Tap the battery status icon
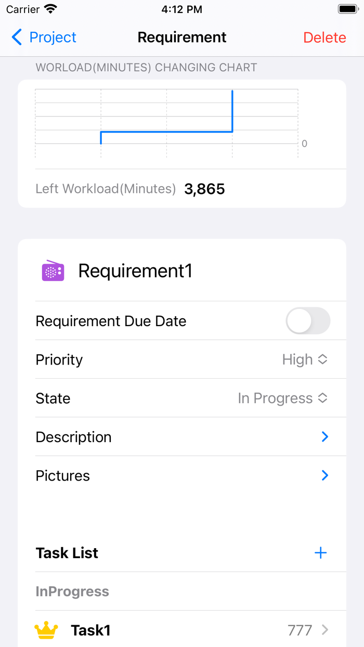364x647 pixels. coord(347,9)
